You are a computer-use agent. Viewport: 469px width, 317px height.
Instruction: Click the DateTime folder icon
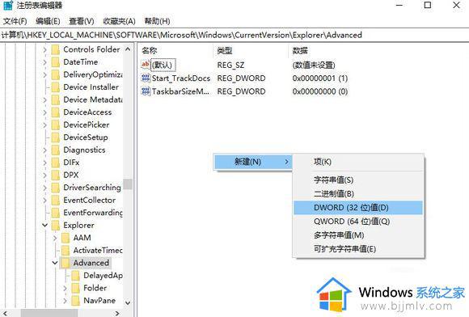(56, 62)
